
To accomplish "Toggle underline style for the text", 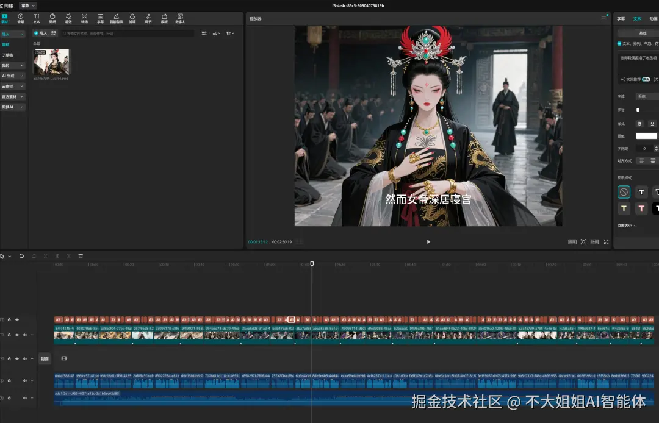I will 652,124.
